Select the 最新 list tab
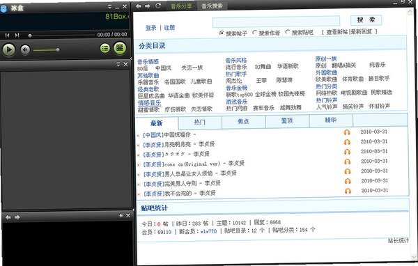The image size is (418, 266). (157, 123)
